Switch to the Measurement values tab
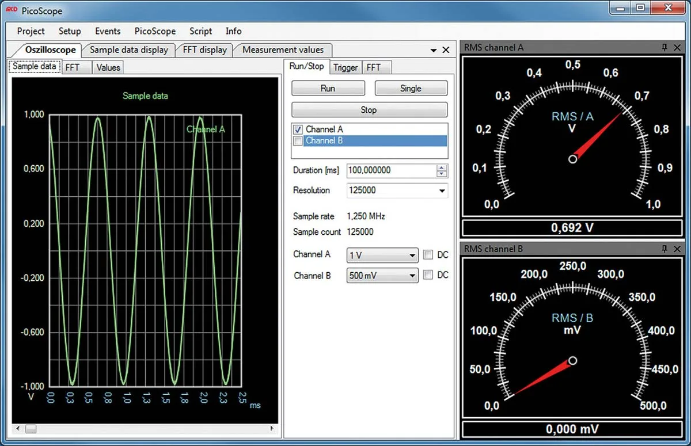The image size is (691, 446). pos(283,50)
